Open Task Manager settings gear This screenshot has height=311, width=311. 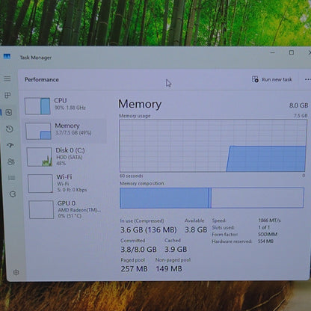pos(16,272)
